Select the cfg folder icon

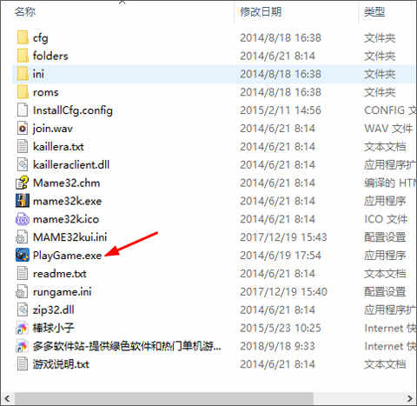coord(23,37)
